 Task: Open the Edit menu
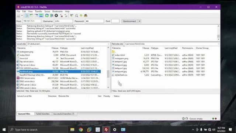pyautogui.click(x=24, y=11)
